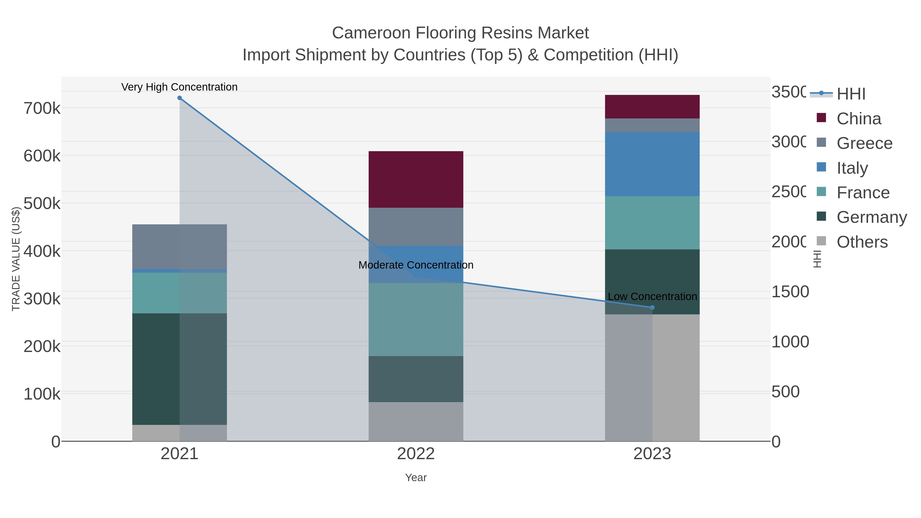Click the Greece segment of the 2022 bar

pyautogui.click(x=416, y=227)
